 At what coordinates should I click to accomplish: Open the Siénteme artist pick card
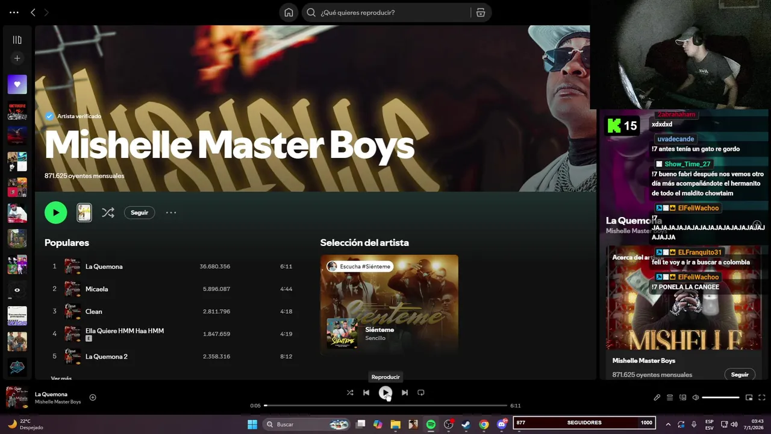coord(389,304)
